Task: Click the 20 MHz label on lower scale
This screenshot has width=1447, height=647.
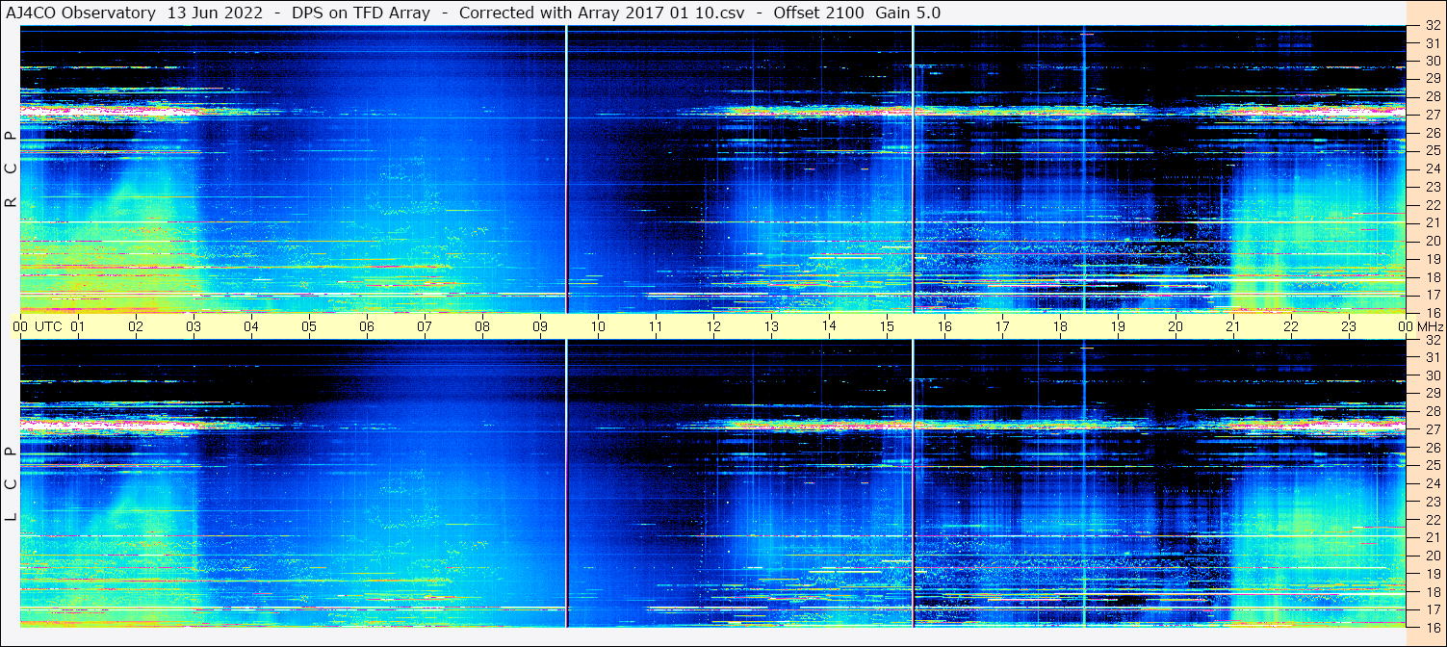Action: click(1432, 556)
